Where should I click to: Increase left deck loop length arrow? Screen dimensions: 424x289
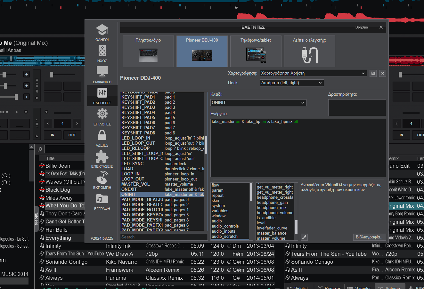click(x=77, y=124)
